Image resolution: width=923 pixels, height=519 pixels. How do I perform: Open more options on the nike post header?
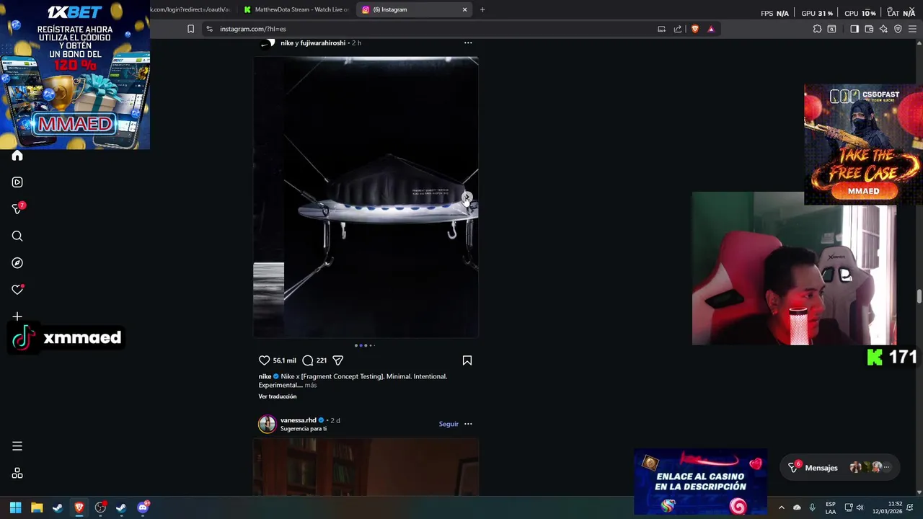tap(468, 43)
